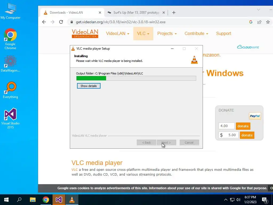The width and height of the screenshot is (273, 205).
Task: Click the address bar URL
Action: 121,22
